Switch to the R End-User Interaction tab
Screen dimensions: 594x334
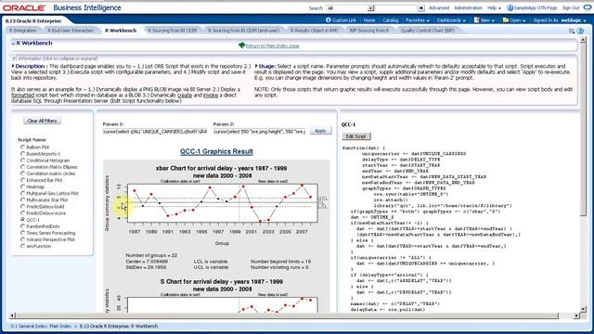[71, 31]
